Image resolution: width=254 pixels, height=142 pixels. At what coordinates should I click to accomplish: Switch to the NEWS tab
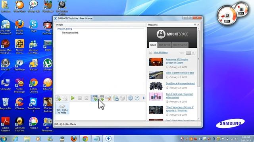coord(153,45)
